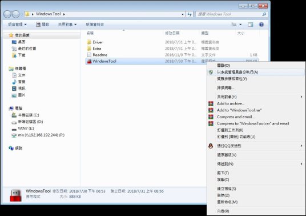The width and height of the screenshot is (306, 216).
Task: Choose the Scan for viruses context menu entry
Action: tap(256, 88)
